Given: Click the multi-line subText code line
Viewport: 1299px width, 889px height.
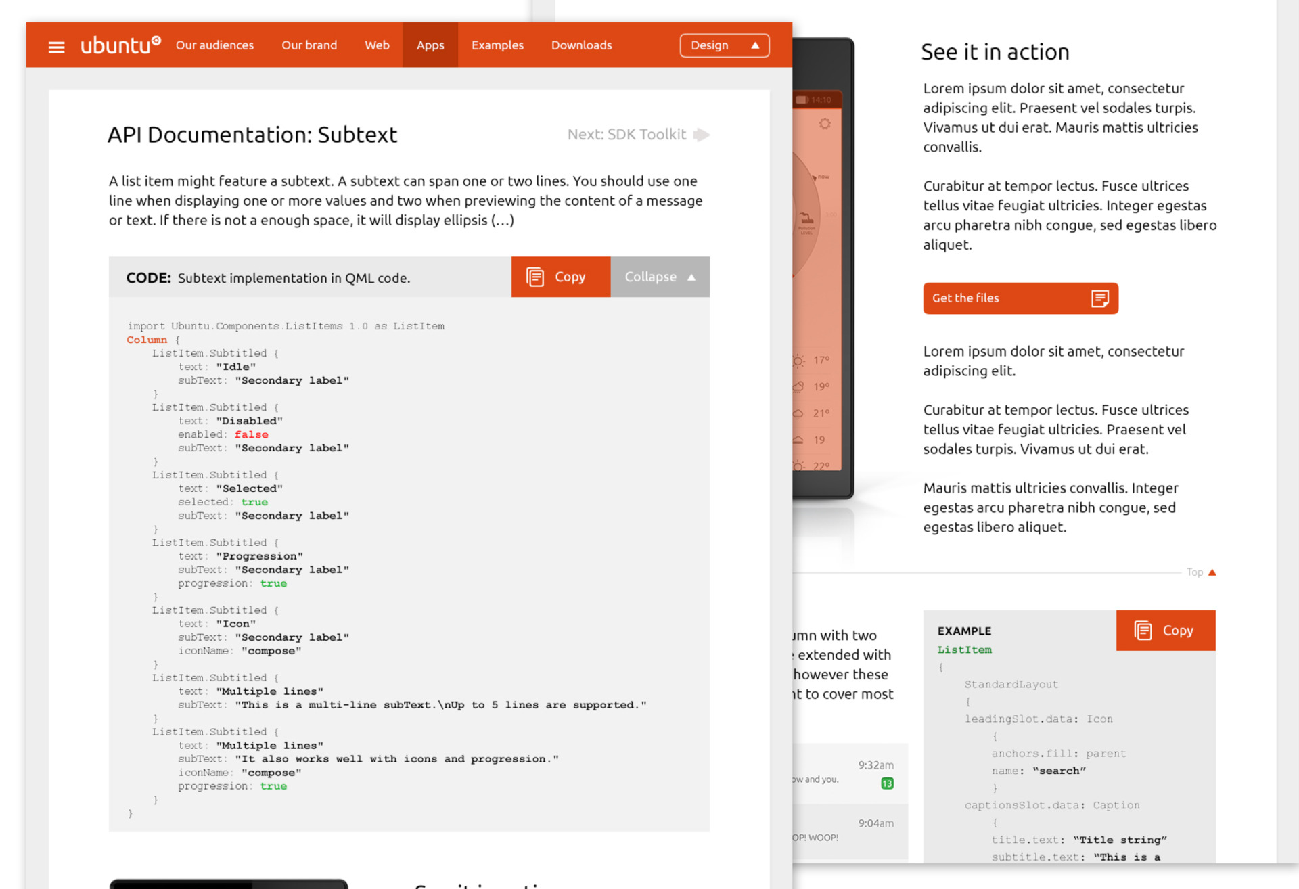Looking at the screenshot, I should coord(412,705).
